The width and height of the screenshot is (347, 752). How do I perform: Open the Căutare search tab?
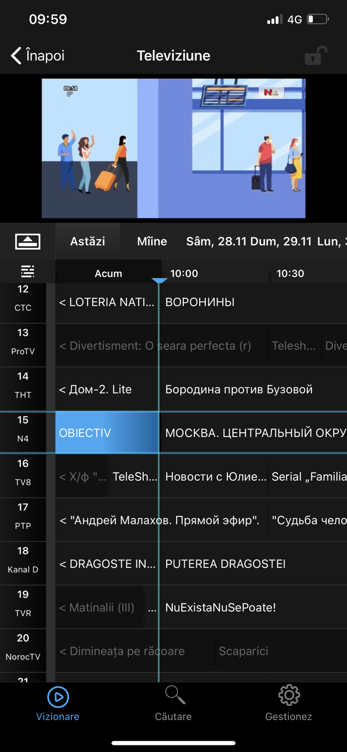[173, 704]
